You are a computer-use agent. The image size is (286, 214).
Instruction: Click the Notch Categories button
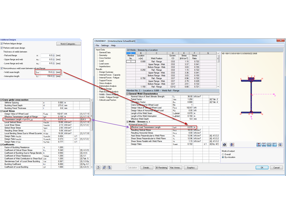click(68, 44)
